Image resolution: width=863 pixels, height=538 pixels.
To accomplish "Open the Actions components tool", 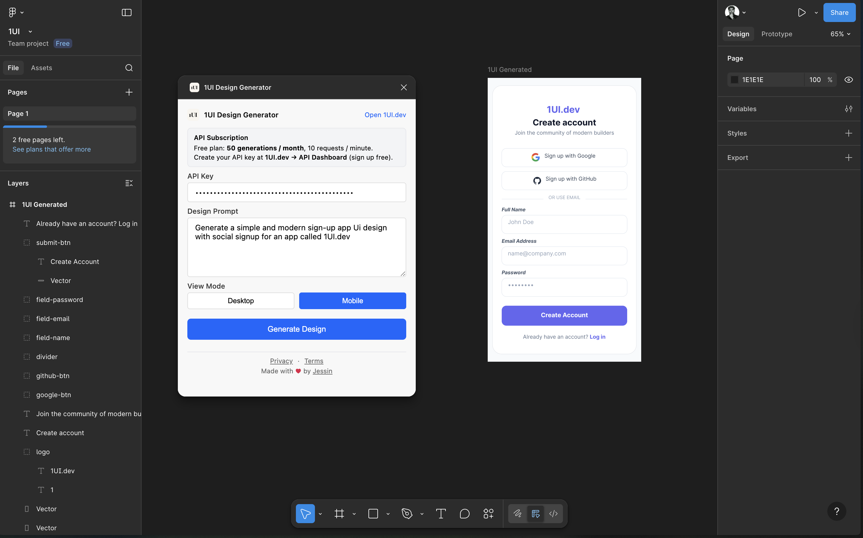I will pos(488,513).
